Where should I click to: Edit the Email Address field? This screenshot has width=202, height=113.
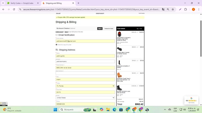[85, 41]
